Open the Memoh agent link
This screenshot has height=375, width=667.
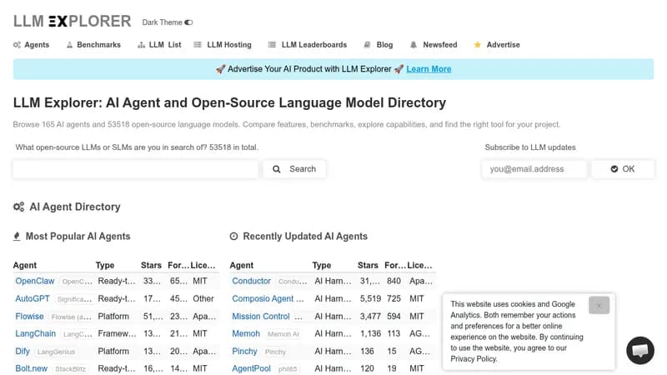point(246,334)
